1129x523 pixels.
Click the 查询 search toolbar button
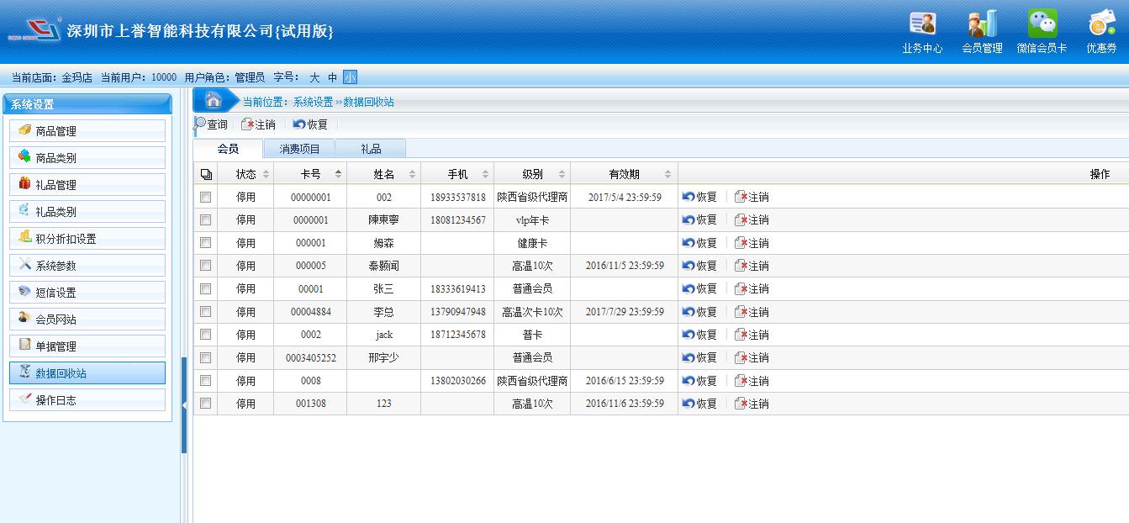click(211, 124)
